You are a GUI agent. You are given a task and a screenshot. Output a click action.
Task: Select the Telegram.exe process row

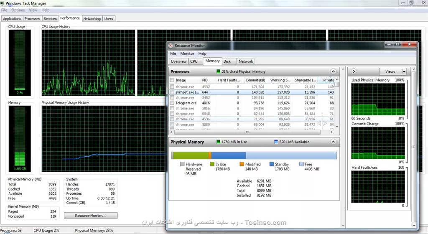(252, 103)
